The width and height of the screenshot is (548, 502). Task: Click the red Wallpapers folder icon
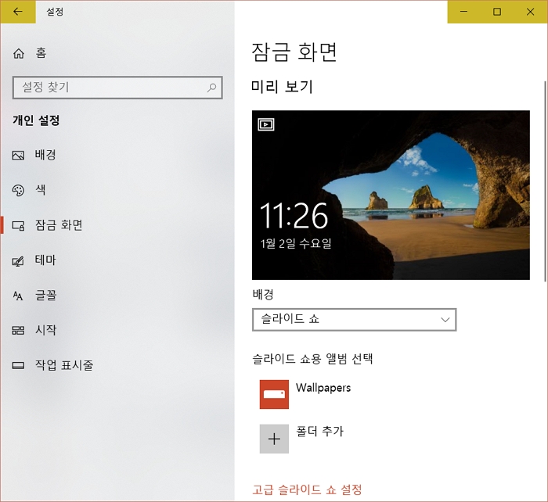(x=274, y=394)
